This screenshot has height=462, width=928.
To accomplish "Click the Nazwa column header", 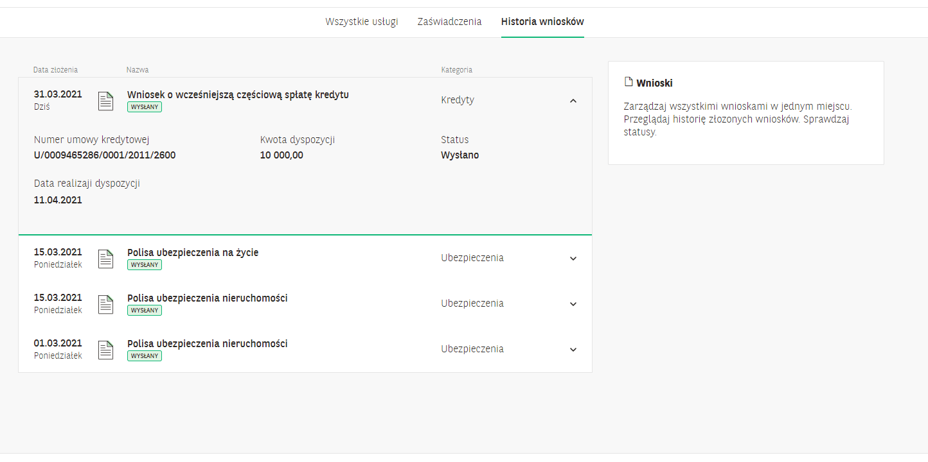I will tap(138, 70).
